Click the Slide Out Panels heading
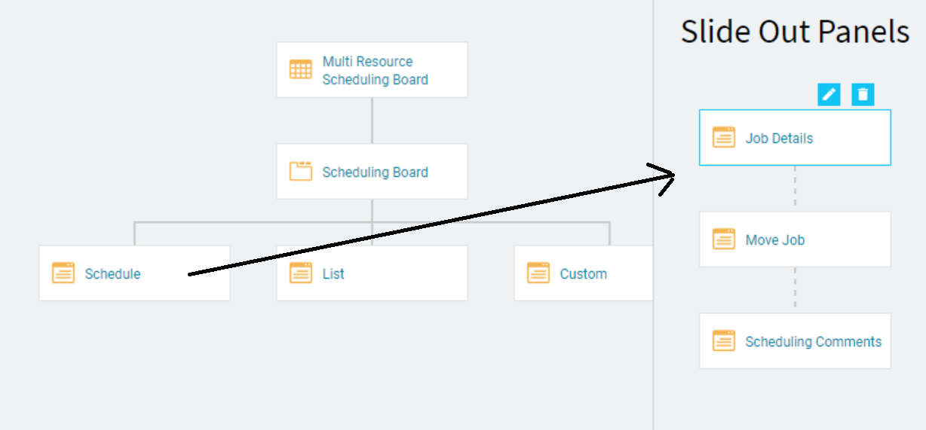 (x=795, y=32)
